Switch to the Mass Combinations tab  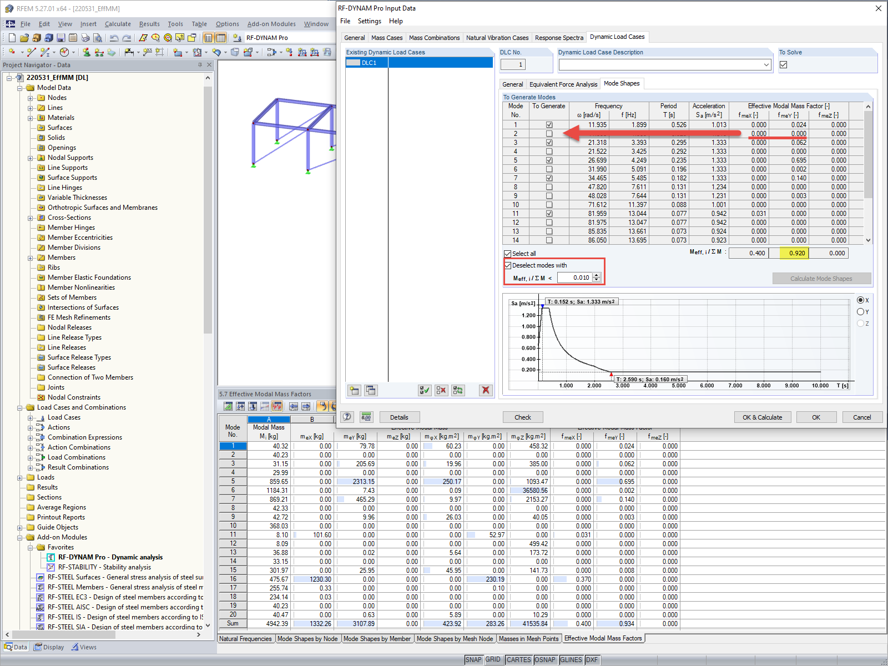pos(434,38)
